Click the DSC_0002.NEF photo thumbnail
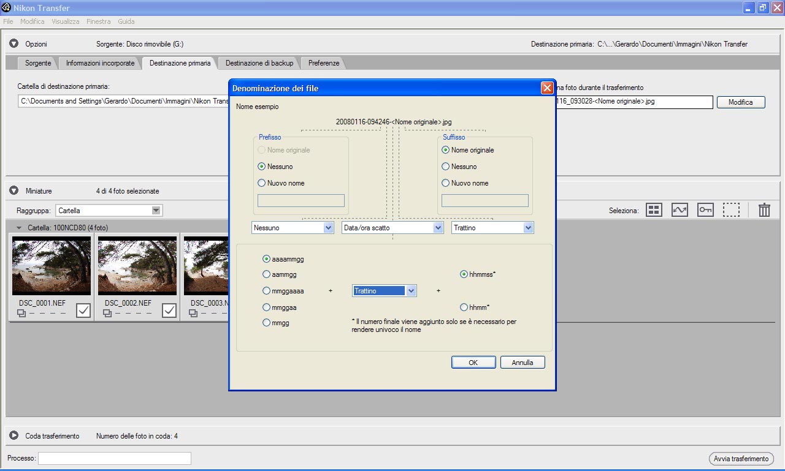 coord(137,266)
